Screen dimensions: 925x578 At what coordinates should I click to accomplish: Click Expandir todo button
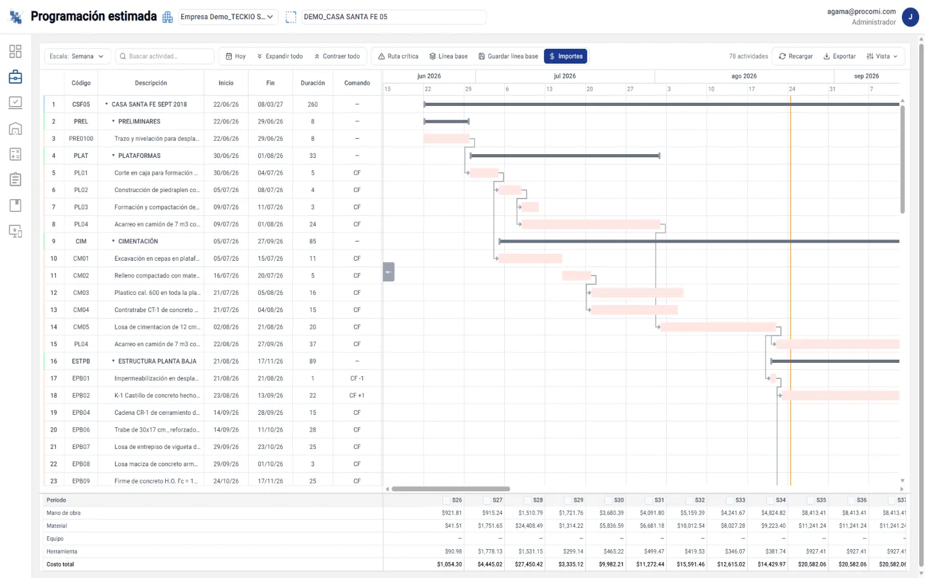pyautogui.click(x=279, y=57)
